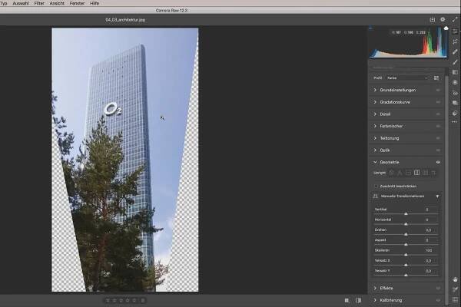Open the Camera Raw settings gear
Screen dimensions: 461x307
pyautogui.click(x=443, y=19)
